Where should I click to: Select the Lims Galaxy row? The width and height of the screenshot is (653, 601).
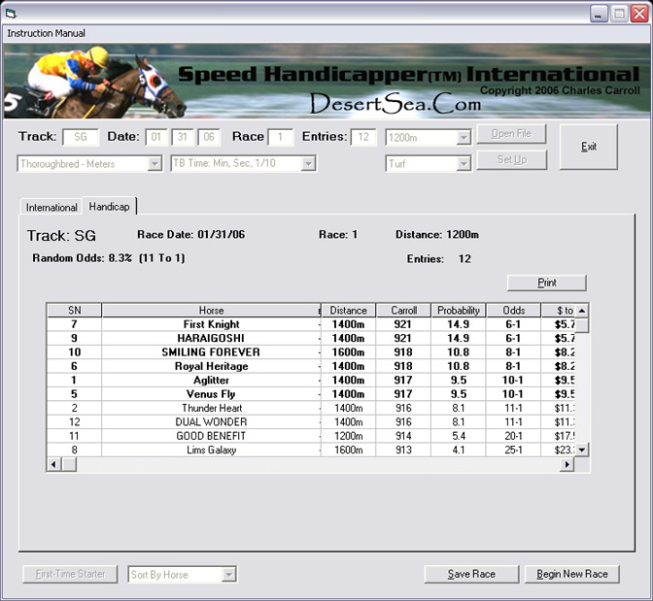click(x=311, y=450)
